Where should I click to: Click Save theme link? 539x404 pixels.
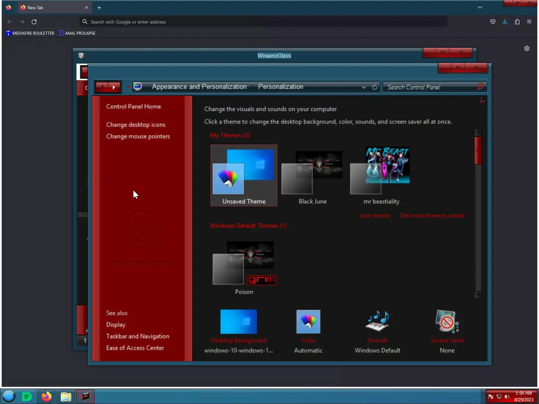[x=374, y=215]
